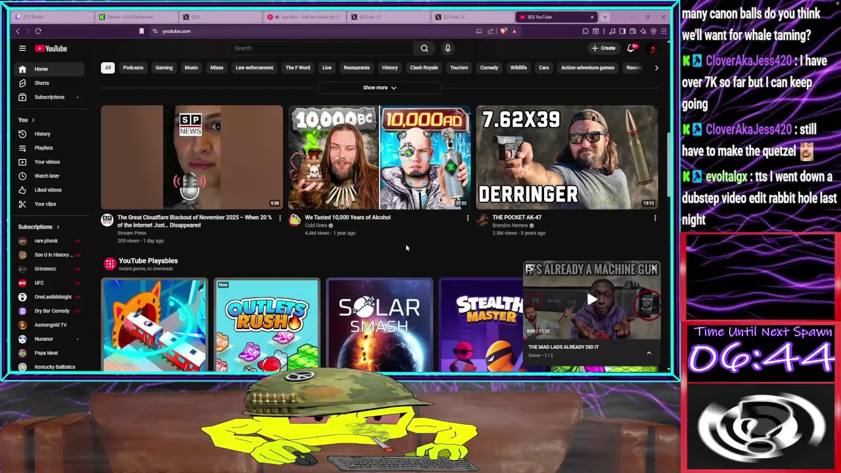Select the All filter chip

point(108,68)
